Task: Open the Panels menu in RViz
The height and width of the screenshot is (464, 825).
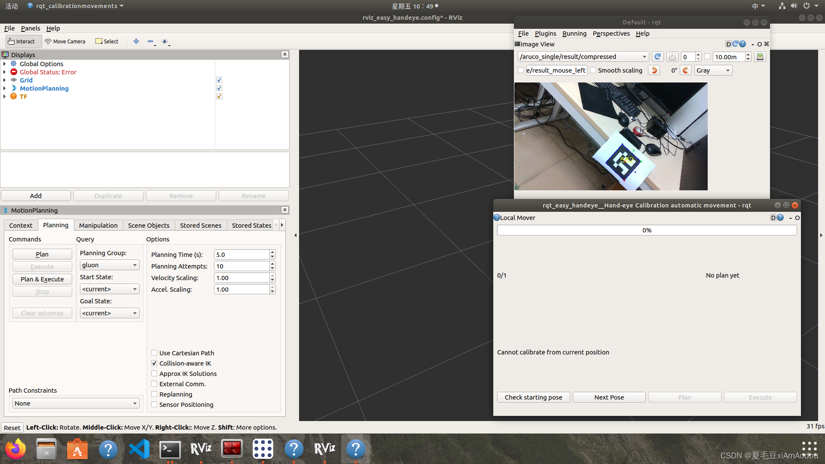Action: point(31,28)
